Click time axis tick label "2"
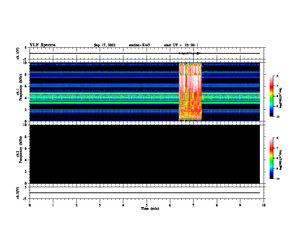297x230 pixels. (x=76, y=205)
